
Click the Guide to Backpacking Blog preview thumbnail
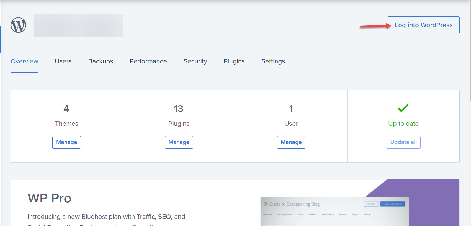pyautogui.click(x=334, y=211)
